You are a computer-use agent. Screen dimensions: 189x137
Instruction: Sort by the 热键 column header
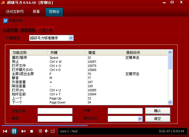pyautogui.click(x=67, y=52)
